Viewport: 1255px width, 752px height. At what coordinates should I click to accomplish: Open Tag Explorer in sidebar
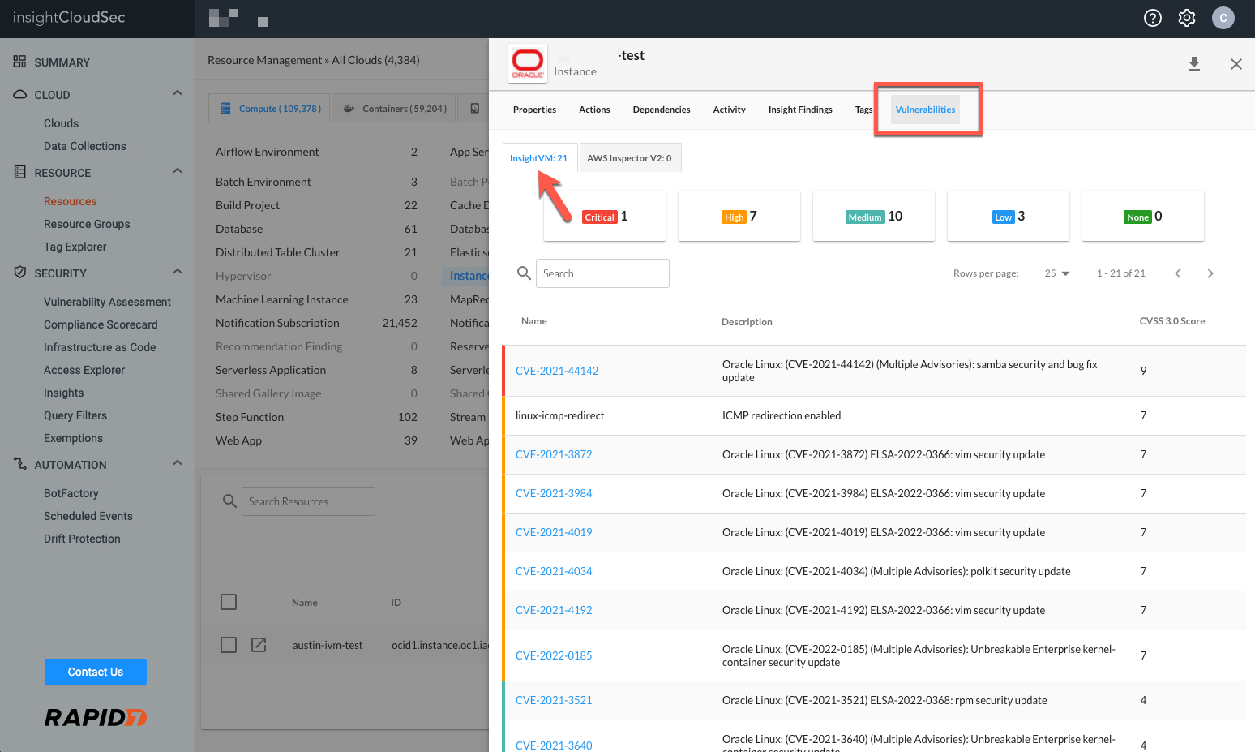click(x=75, y=247)
